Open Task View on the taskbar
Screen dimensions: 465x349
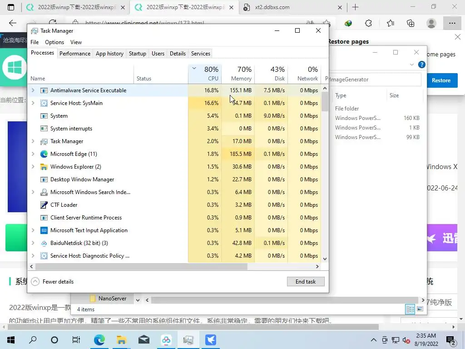click(76, 340)
